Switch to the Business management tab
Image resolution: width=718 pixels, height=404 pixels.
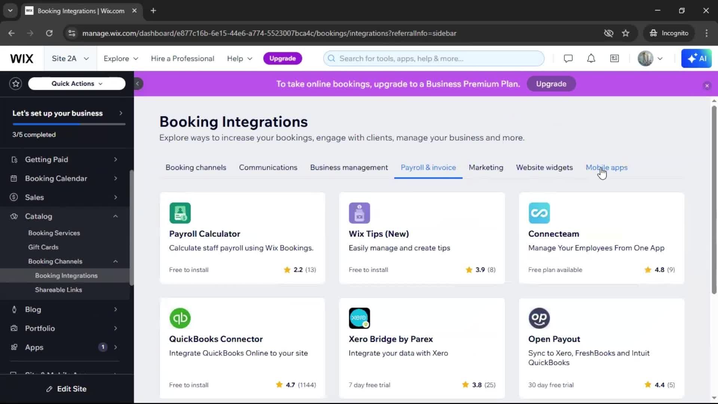click(x=349, y=168)
